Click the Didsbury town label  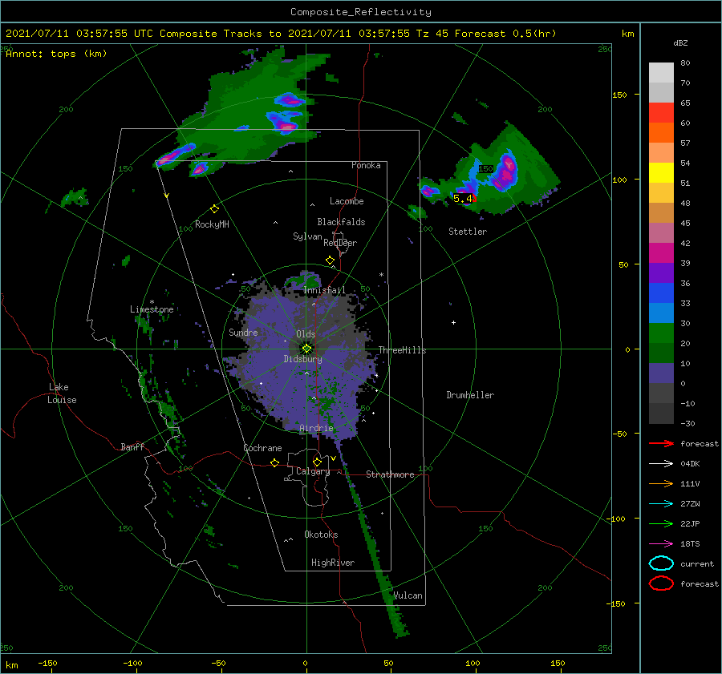point(302,359)
